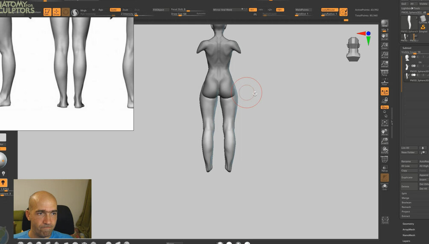The image size is (429, 244).
Task: Click the lazy mouse brush target icon
Action: coord(343,12)
